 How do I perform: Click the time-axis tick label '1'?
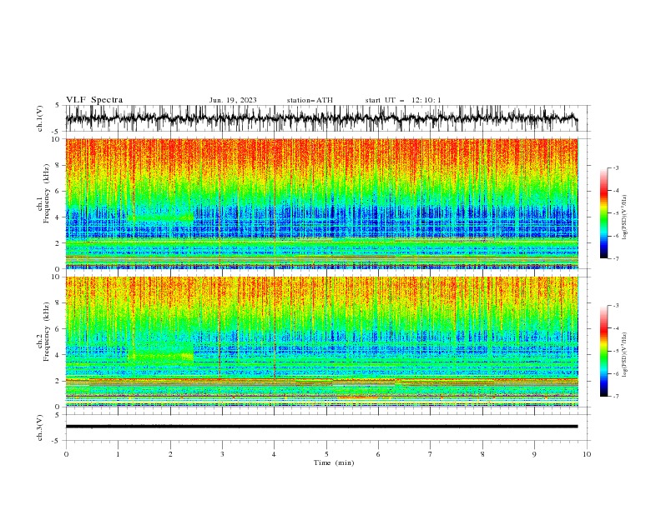click(118, 454)
